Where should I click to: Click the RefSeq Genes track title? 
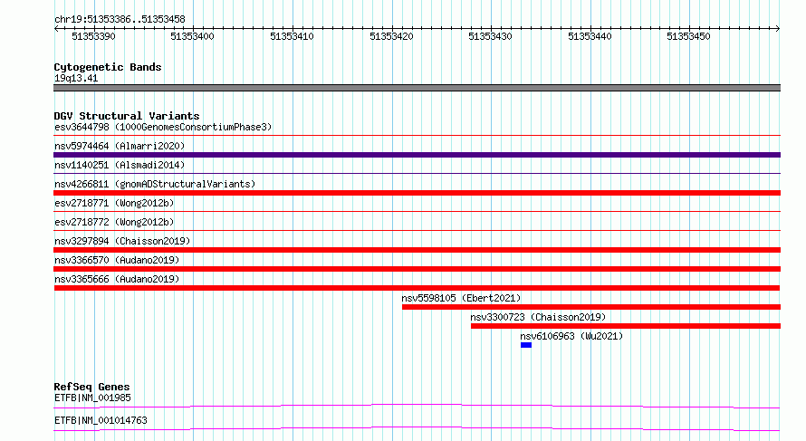91,387
